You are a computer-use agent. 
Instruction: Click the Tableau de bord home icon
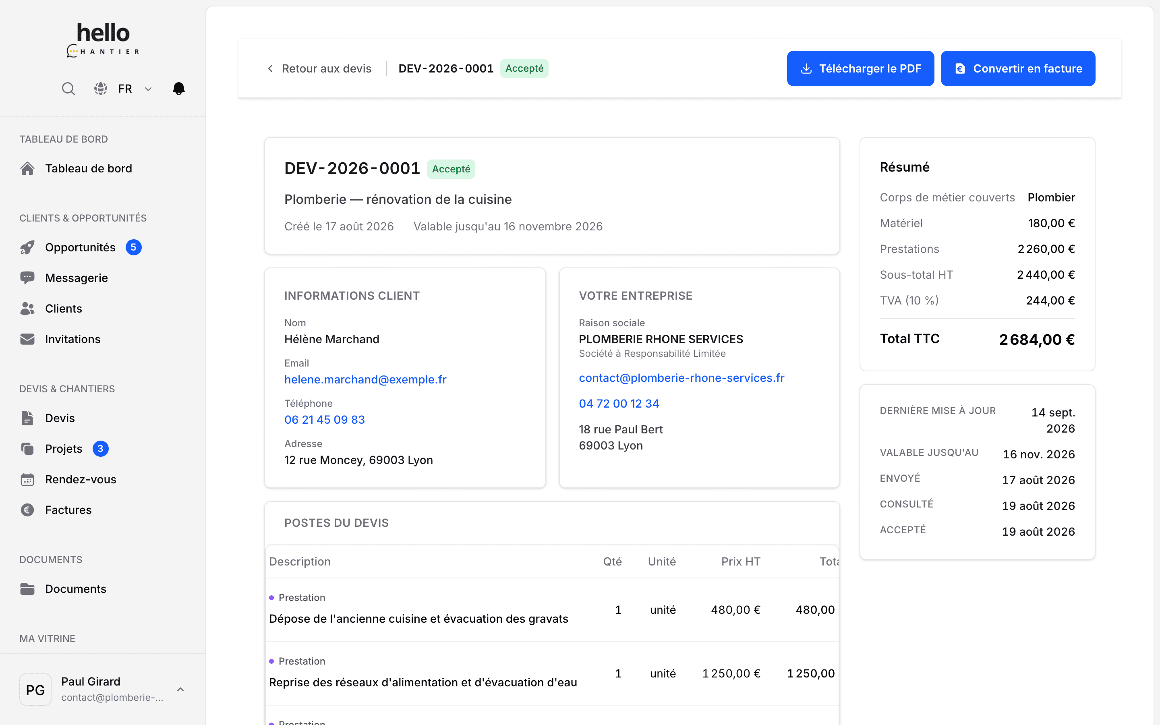coord(27,168)
